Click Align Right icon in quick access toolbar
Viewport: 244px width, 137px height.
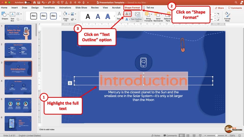(58, 3)
